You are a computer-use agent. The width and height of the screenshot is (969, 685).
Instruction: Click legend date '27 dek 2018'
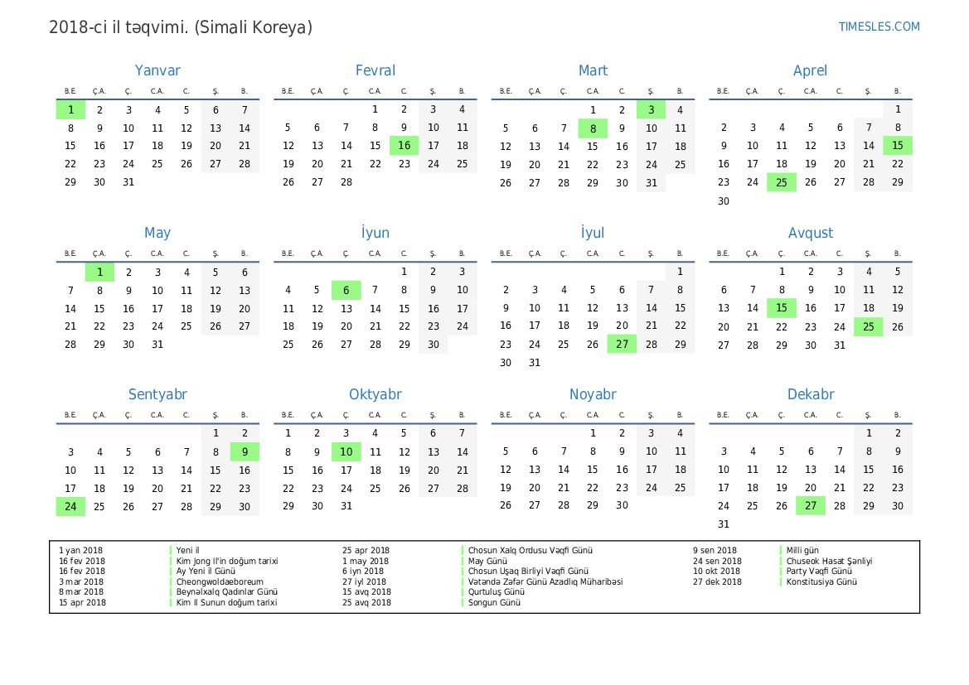(717, 581)
